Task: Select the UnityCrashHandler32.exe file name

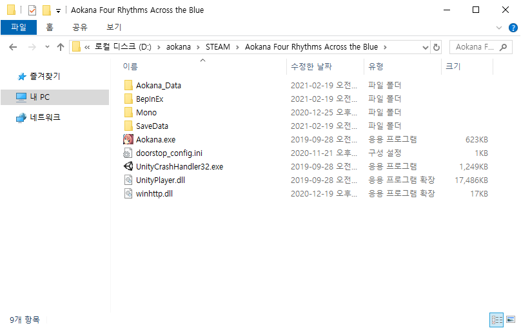Action: pyautogui.click(x=179, y=167)
